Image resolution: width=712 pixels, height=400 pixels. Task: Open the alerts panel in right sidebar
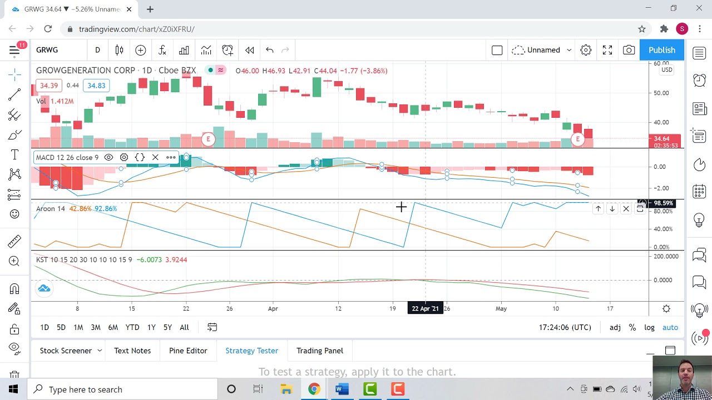click(x=699, y=81)
